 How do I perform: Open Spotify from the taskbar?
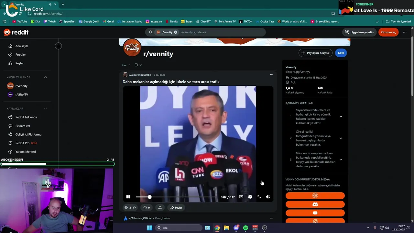pyautogui.click(x=245, y=228)
